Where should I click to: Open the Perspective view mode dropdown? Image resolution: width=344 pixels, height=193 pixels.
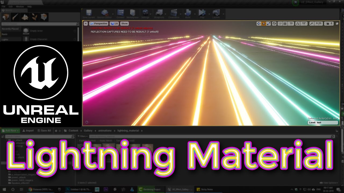[x=99, y=24]
